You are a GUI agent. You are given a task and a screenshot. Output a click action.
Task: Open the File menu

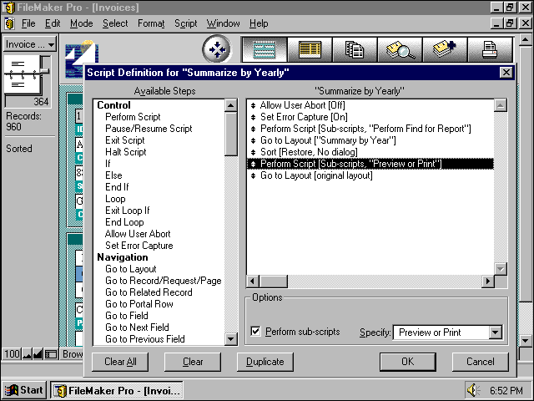coord(28,23)
